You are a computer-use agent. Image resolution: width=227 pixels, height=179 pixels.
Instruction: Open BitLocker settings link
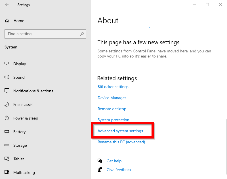click(113, 87)
